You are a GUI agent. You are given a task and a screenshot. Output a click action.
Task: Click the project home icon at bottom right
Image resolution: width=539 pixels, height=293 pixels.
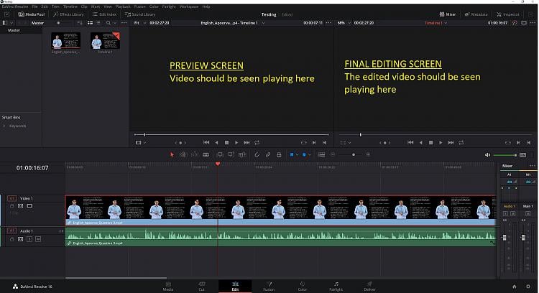515,285
